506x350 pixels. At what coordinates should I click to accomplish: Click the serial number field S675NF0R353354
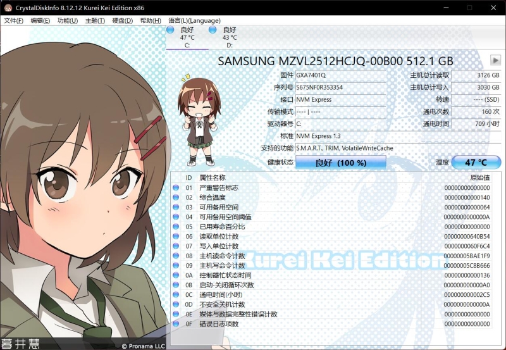tap(340, 87)
